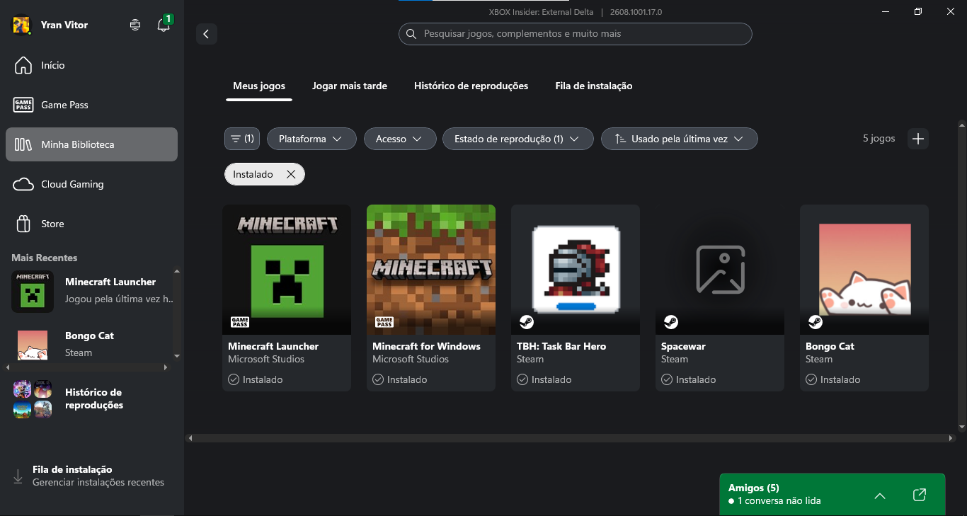
Task: Change sort order Usado pela última vez
Action: [680, 139]
